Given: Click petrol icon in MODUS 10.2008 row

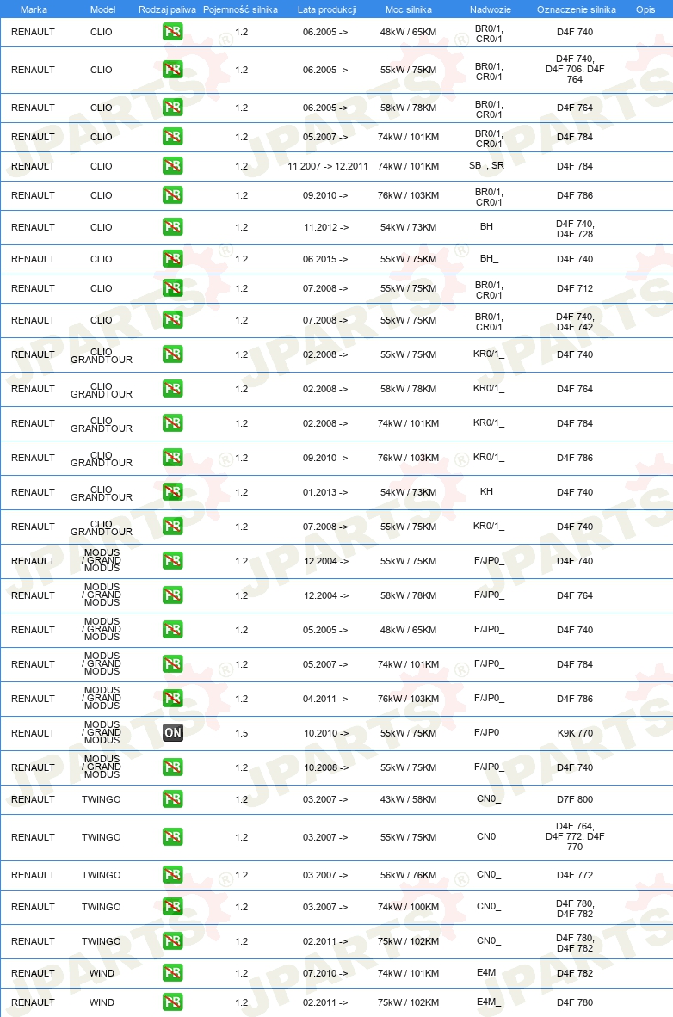Looking at the screenshot, I should coord(173,767).
